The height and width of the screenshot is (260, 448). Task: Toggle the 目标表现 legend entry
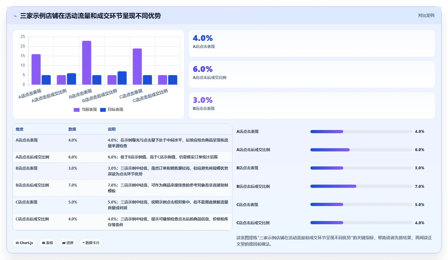[111, 110]
